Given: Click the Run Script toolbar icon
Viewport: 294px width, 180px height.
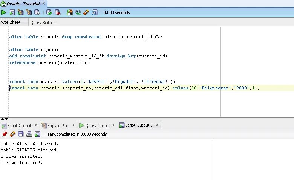Looking at the screenshot, I should (12, 12).
